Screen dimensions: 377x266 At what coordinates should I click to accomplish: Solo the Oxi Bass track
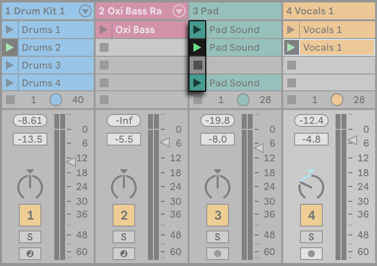pos(124,237)
